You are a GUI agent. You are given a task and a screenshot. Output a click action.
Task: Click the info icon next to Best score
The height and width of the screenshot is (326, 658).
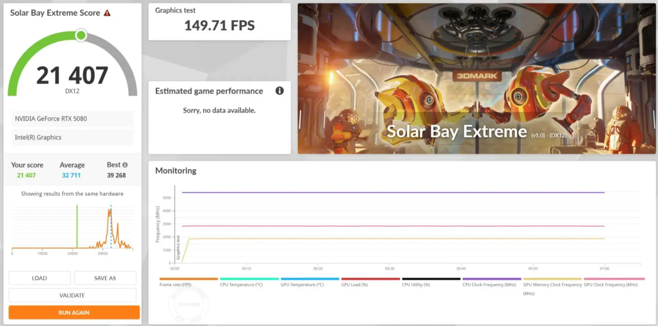125,165
